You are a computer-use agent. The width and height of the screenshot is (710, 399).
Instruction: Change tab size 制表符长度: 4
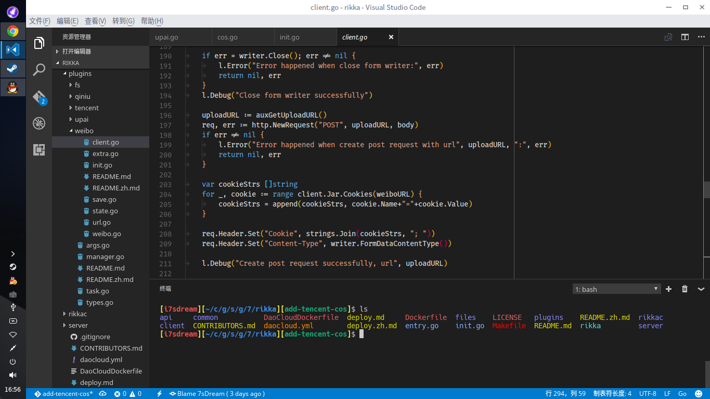click(612, 394)
